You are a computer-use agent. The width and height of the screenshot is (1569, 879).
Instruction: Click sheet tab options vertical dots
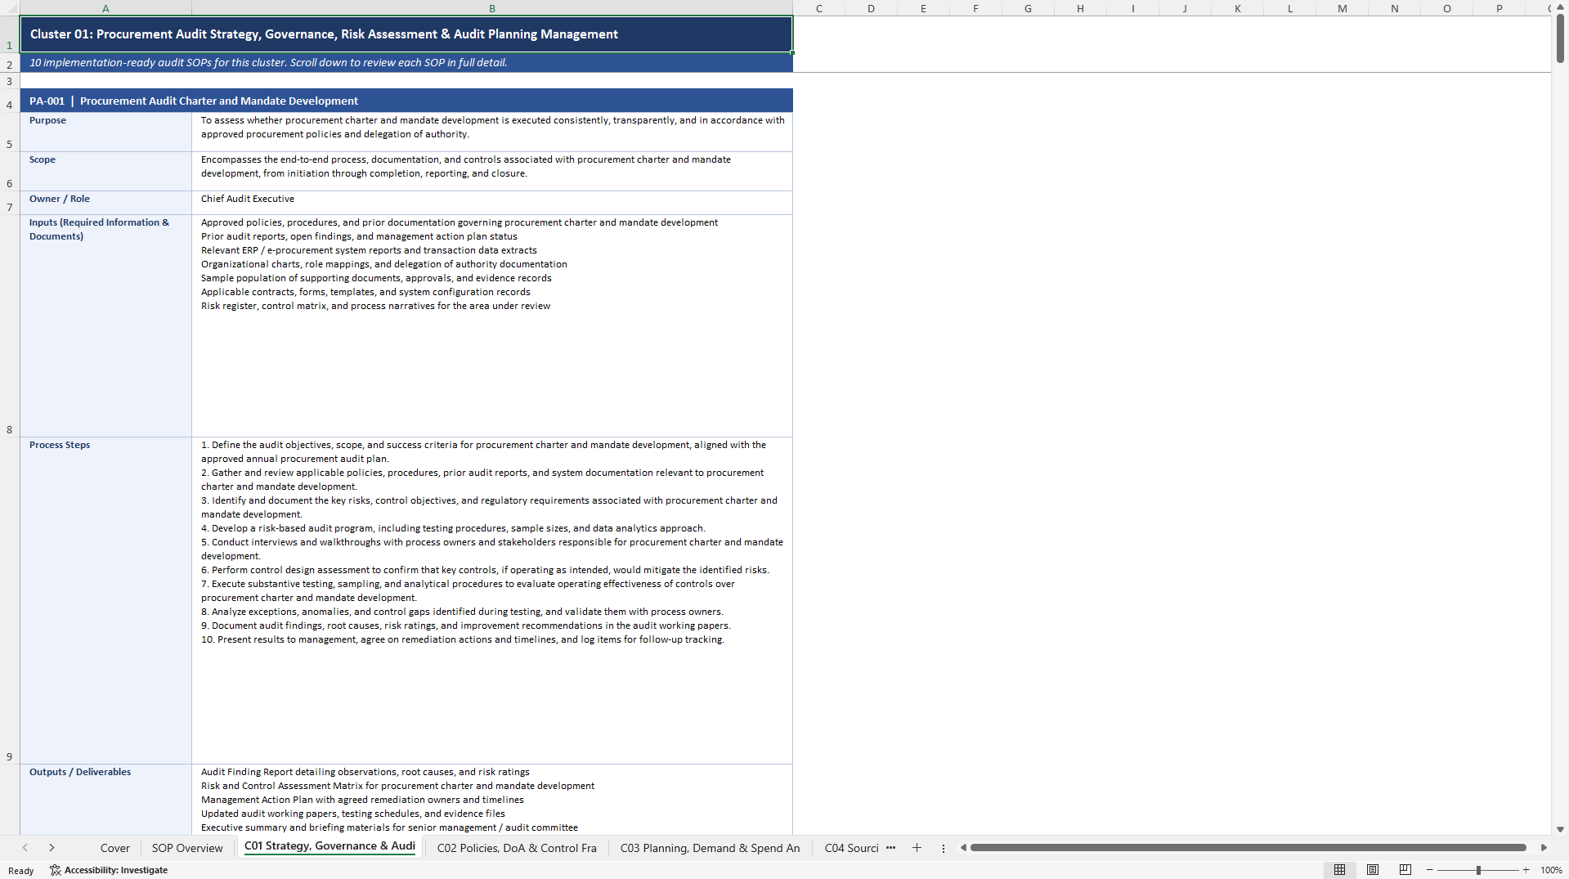[943, 848]
